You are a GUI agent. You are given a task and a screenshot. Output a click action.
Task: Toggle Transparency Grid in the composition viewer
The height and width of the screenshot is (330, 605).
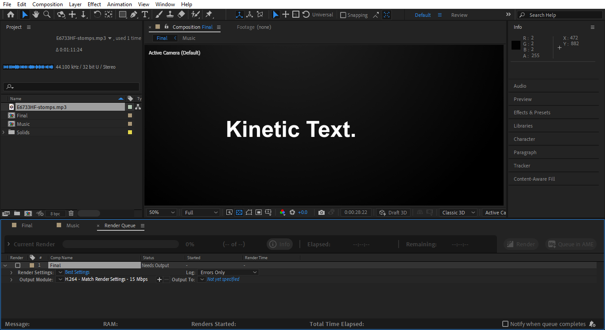pos(239,212)
